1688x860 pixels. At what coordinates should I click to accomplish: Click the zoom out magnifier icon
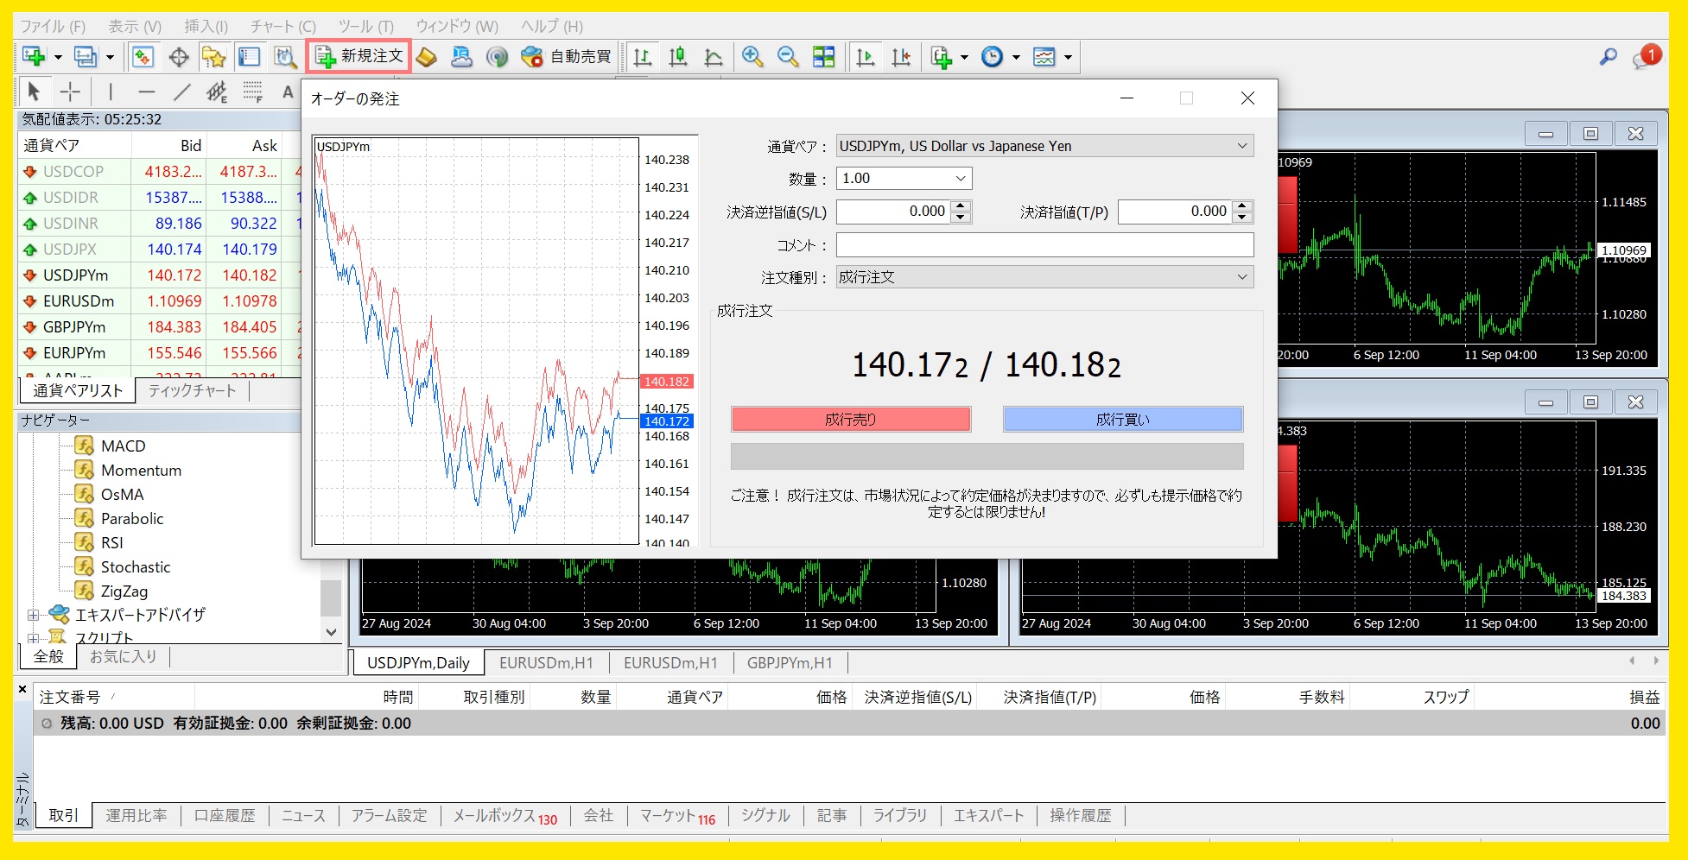tap(788, 57)
